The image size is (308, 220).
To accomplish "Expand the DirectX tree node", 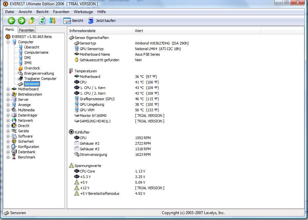I will (8, 126).
